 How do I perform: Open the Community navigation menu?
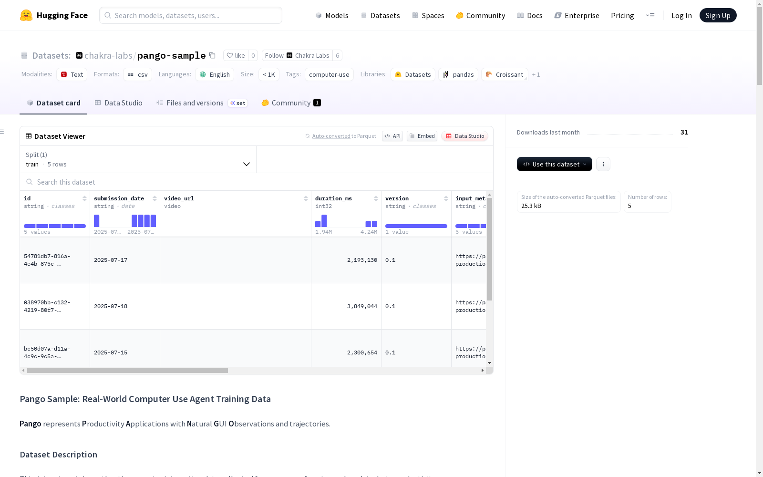tap(481, 15)
